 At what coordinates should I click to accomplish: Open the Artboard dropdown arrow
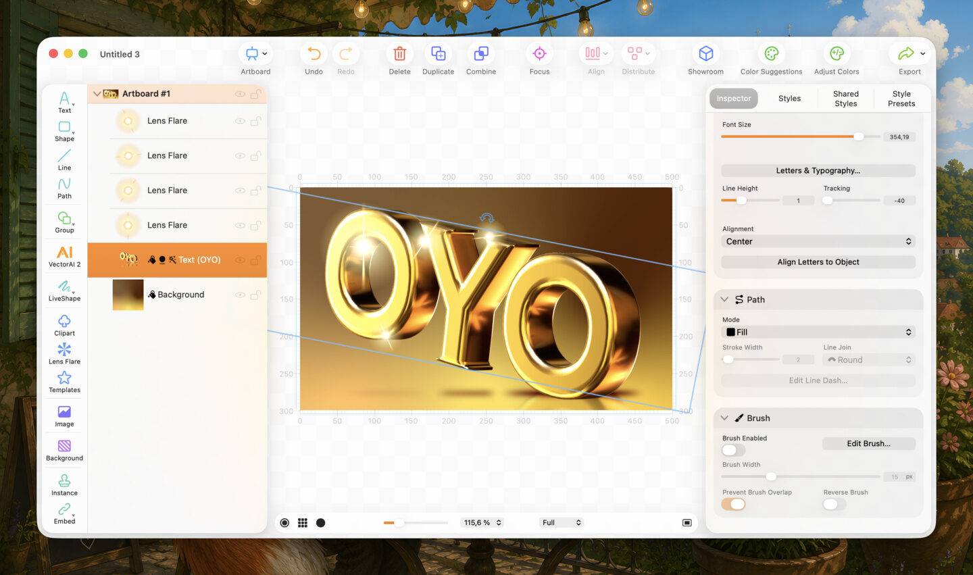[265, 53]
